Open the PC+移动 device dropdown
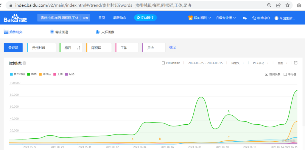Screen dimensions: 305x150 261,63
